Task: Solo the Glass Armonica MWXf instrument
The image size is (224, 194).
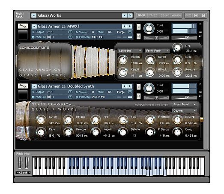Action: [x=138, y=27]
